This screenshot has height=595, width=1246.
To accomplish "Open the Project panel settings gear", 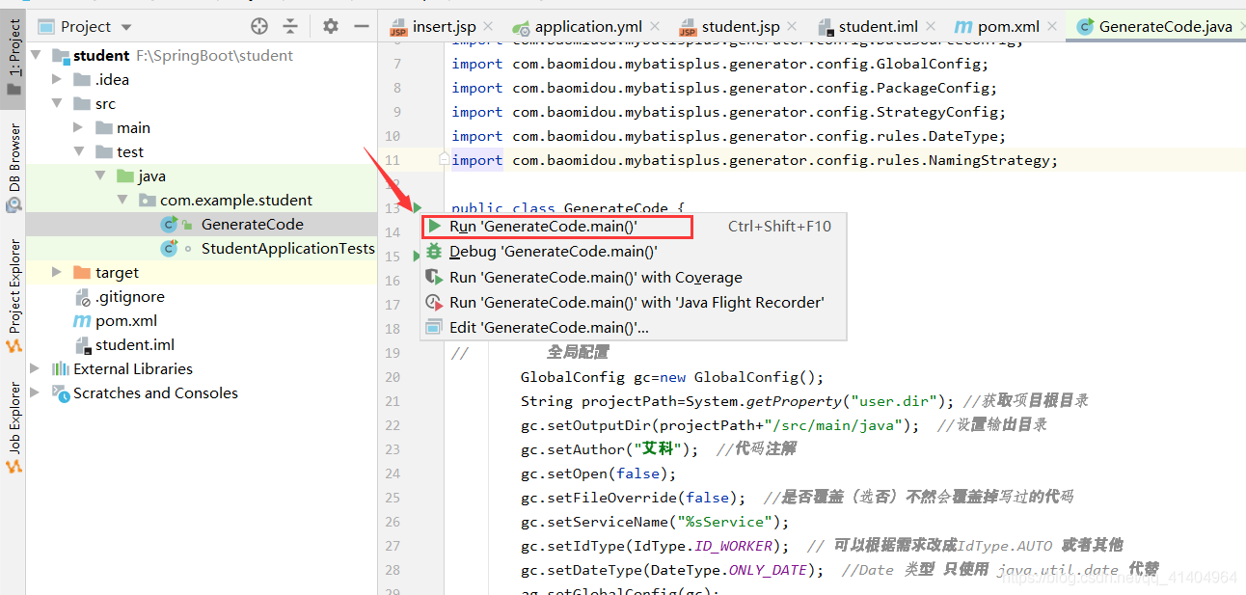I will coord(329,26).
